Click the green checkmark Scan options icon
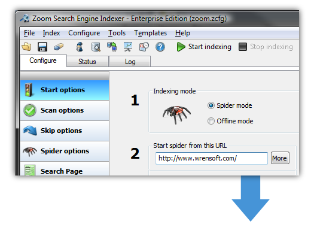This screenshot has height=227, width=314. tap(30, 110)
